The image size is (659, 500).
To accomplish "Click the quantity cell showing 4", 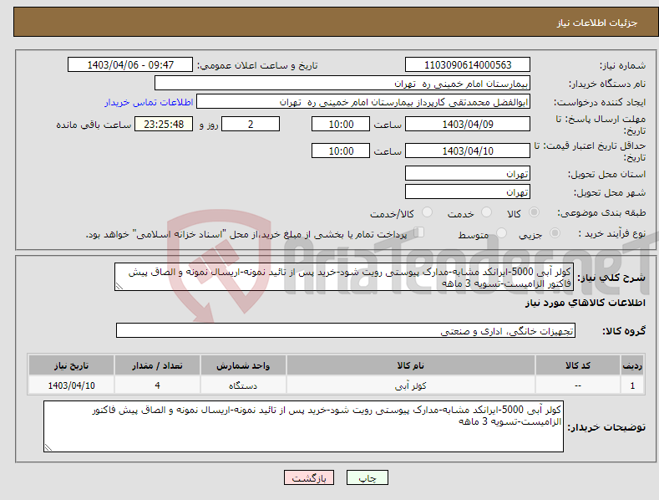I will pos(157,385).
